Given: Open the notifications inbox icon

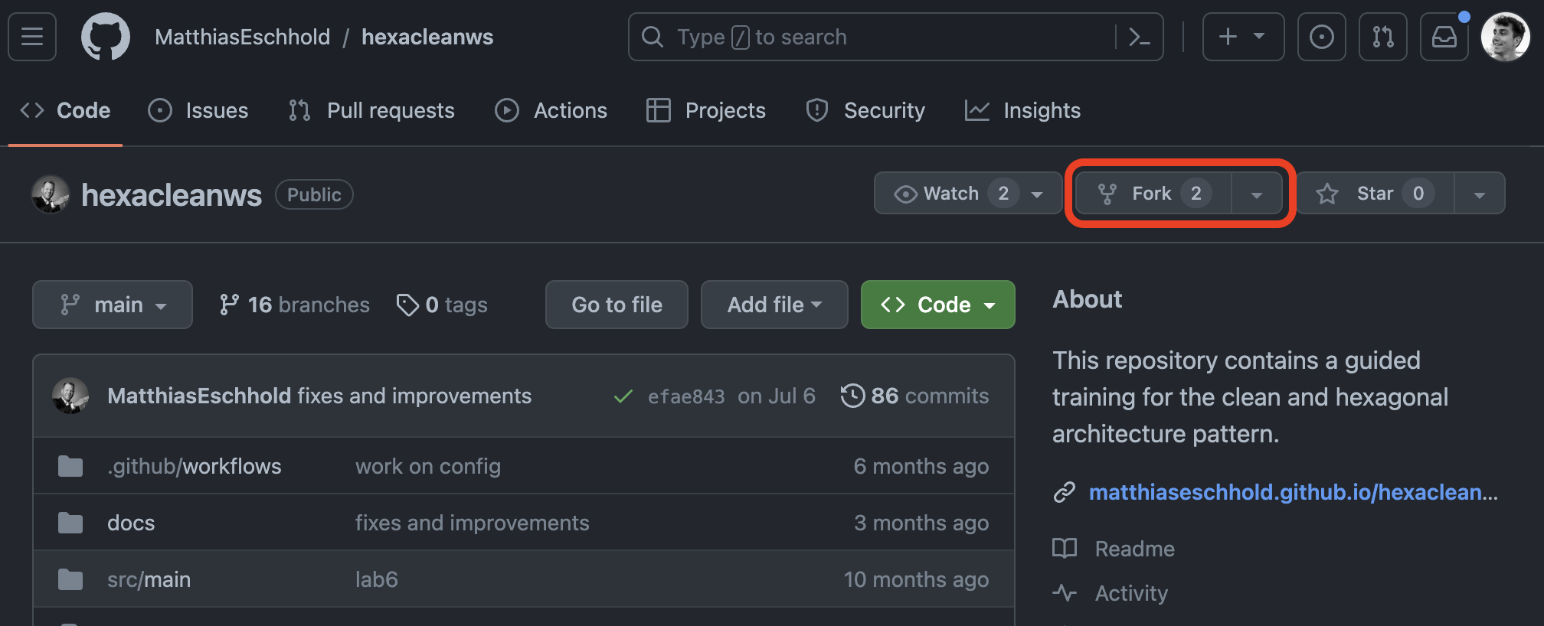Looking at the screenshot, I should (x=1444, y=37).
